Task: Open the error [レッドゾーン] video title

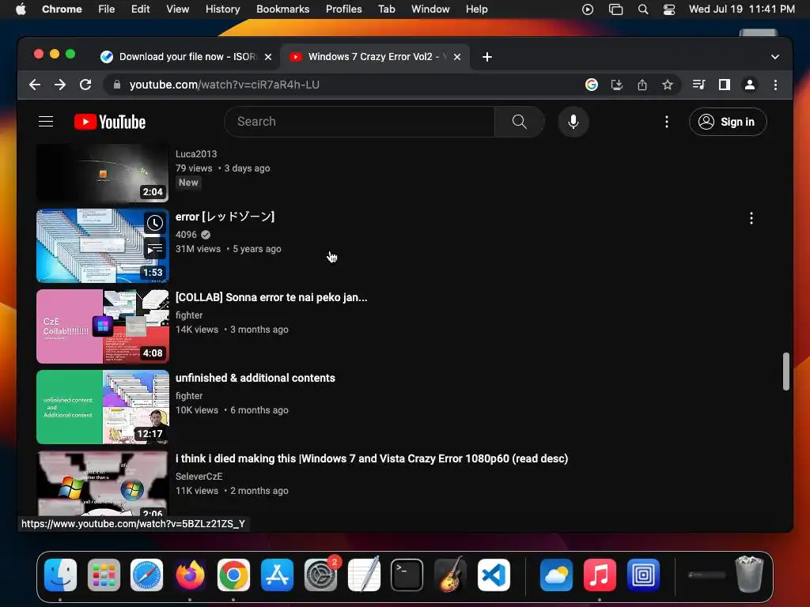Action: point(225,217)
